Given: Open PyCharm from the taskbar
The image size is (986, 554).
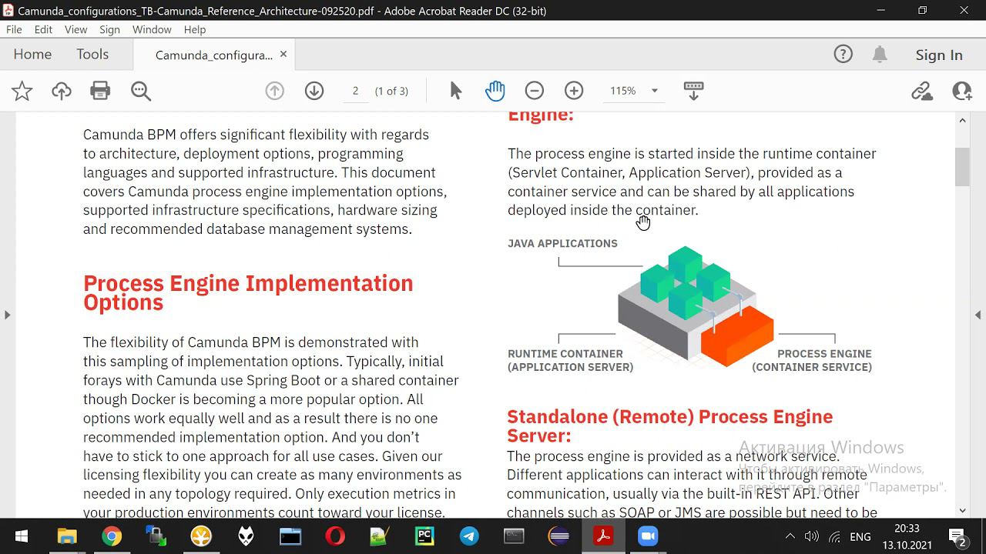Looking at the screenshot, I should [424, 536].
